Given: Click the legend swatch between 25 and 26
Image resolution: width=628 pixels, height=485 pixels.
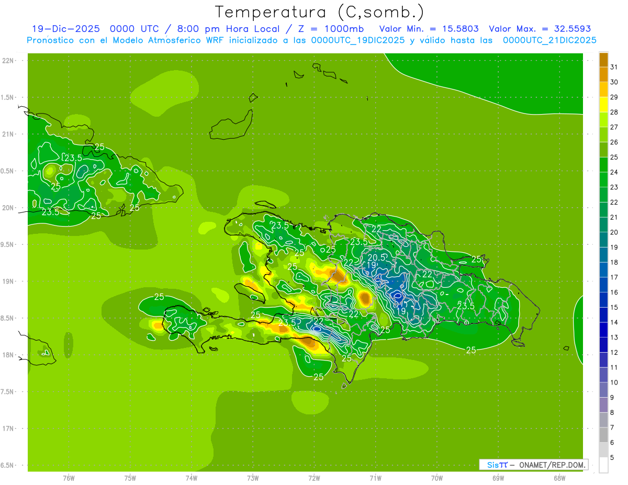Looking at the screenshot, I should click(x=603, y=150).
